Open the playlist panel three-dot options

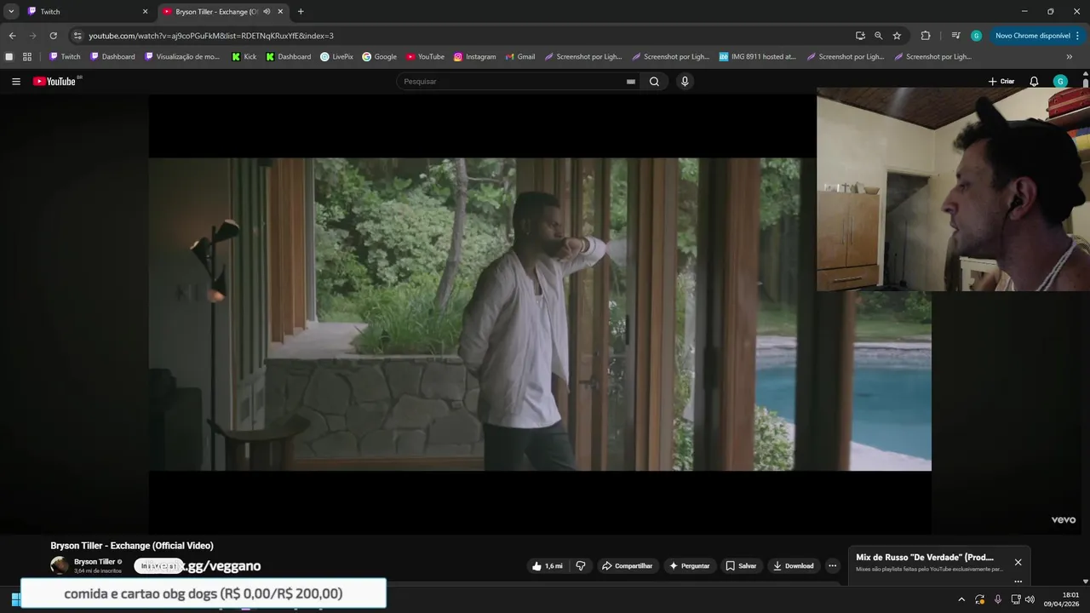point(1018,581)
